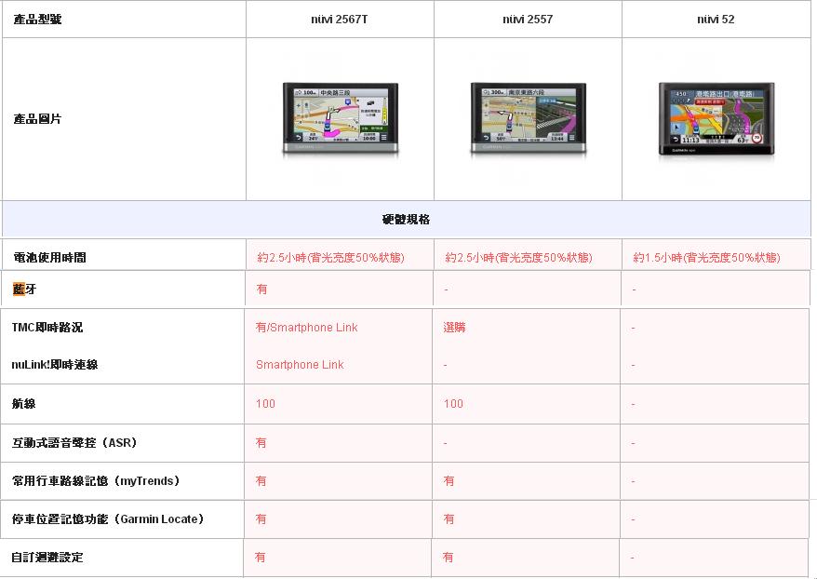
Task: Select the nüvi 52 column header
Action: (716, 20)
